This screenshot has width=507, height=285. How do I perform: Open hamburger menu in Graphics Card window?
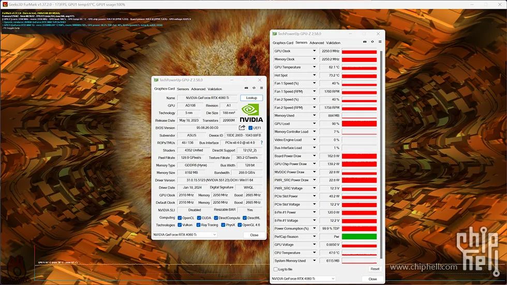click(x=262, y=88)
